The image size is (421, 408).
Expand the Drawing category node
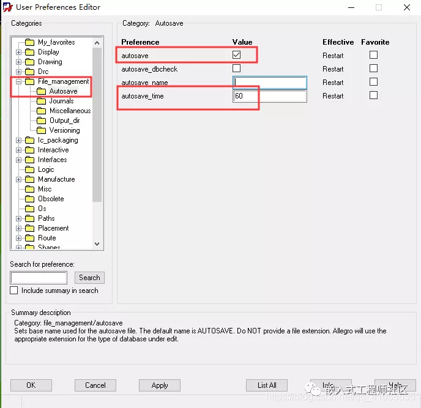pyautogui.click(x=18, y=62)
